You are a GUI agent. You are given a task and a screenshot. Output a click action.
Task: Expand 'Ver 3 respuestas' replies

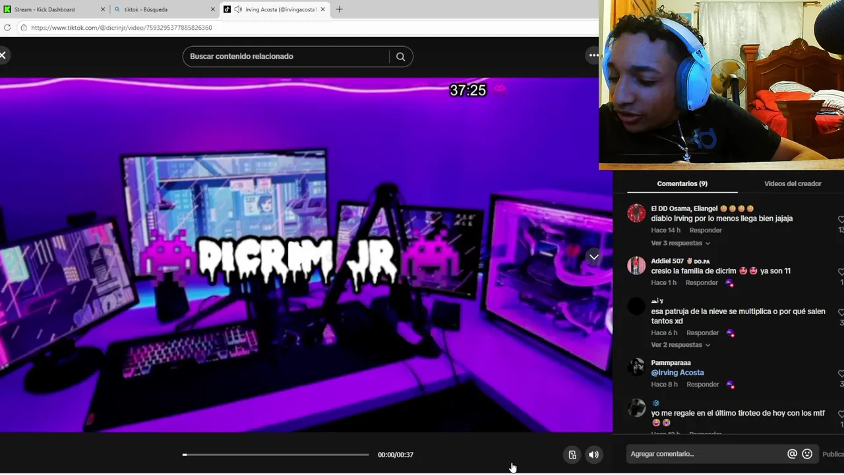(x=680, y=243)
